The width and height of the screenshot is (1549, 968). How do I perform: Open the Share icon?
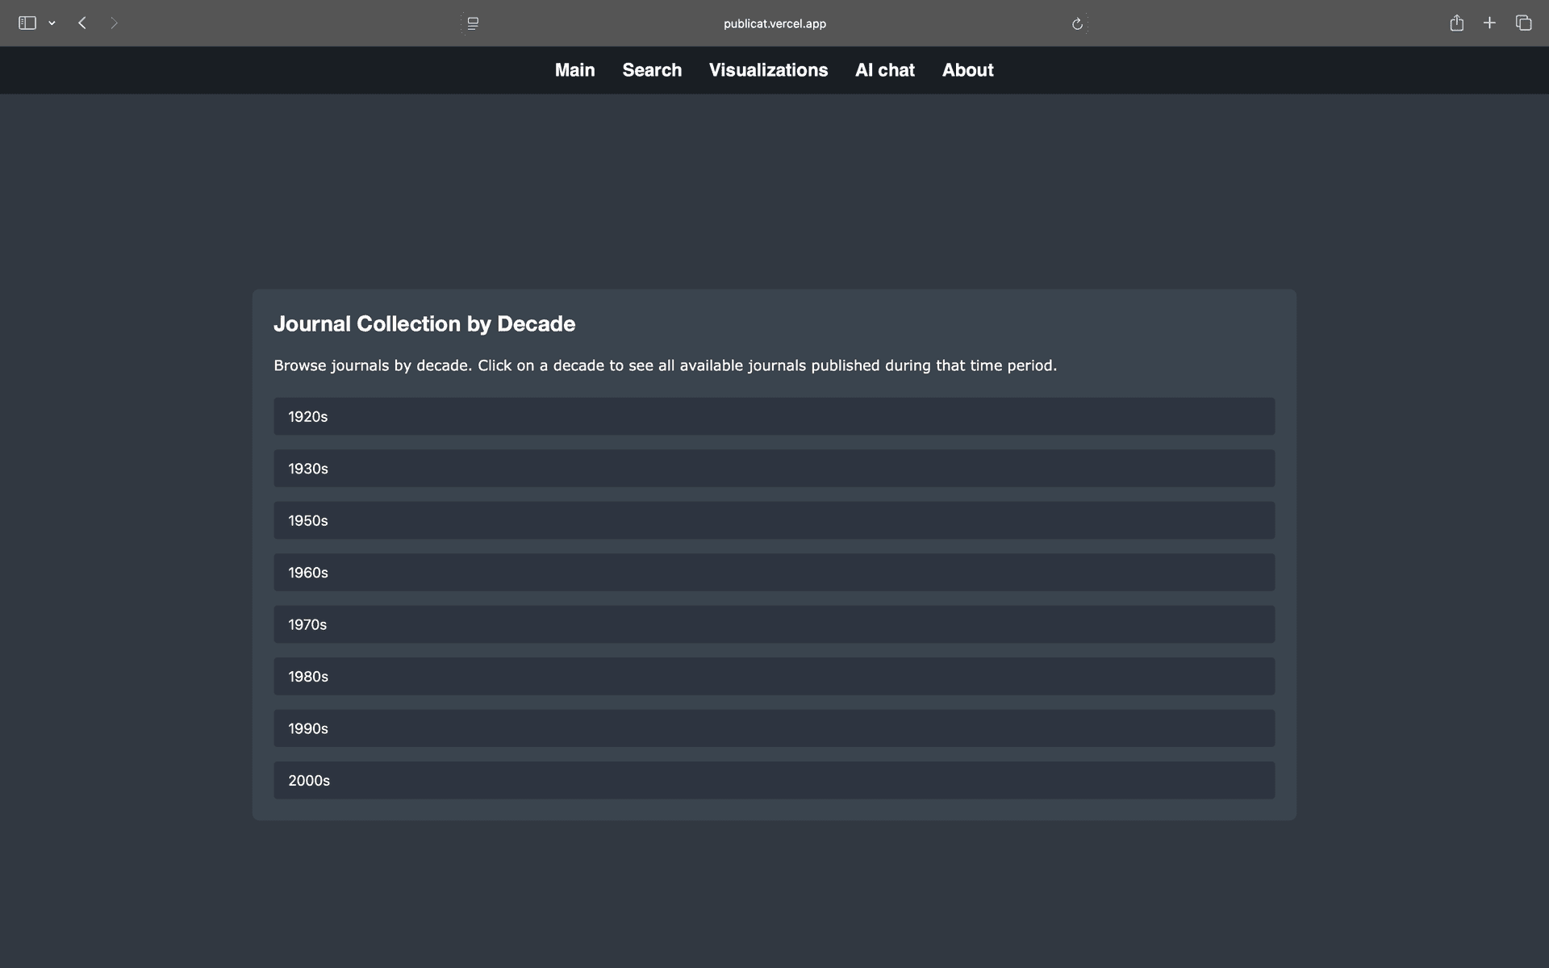1456,23
